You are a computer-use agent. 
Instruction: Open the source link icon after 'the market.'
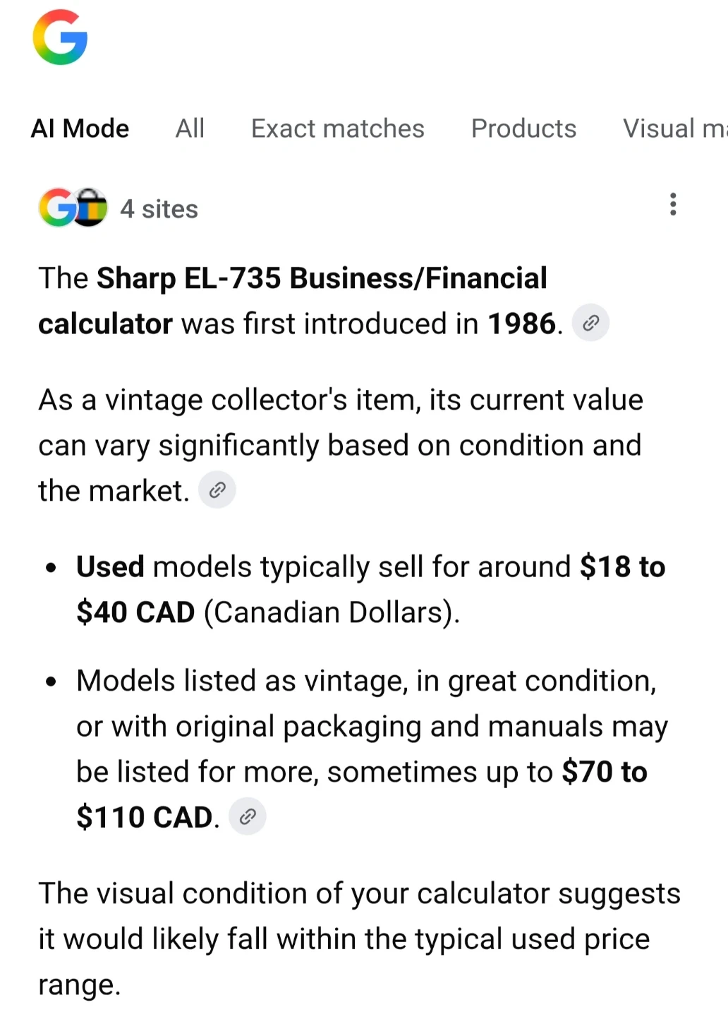pyautogui.click(x=217, y=490)
